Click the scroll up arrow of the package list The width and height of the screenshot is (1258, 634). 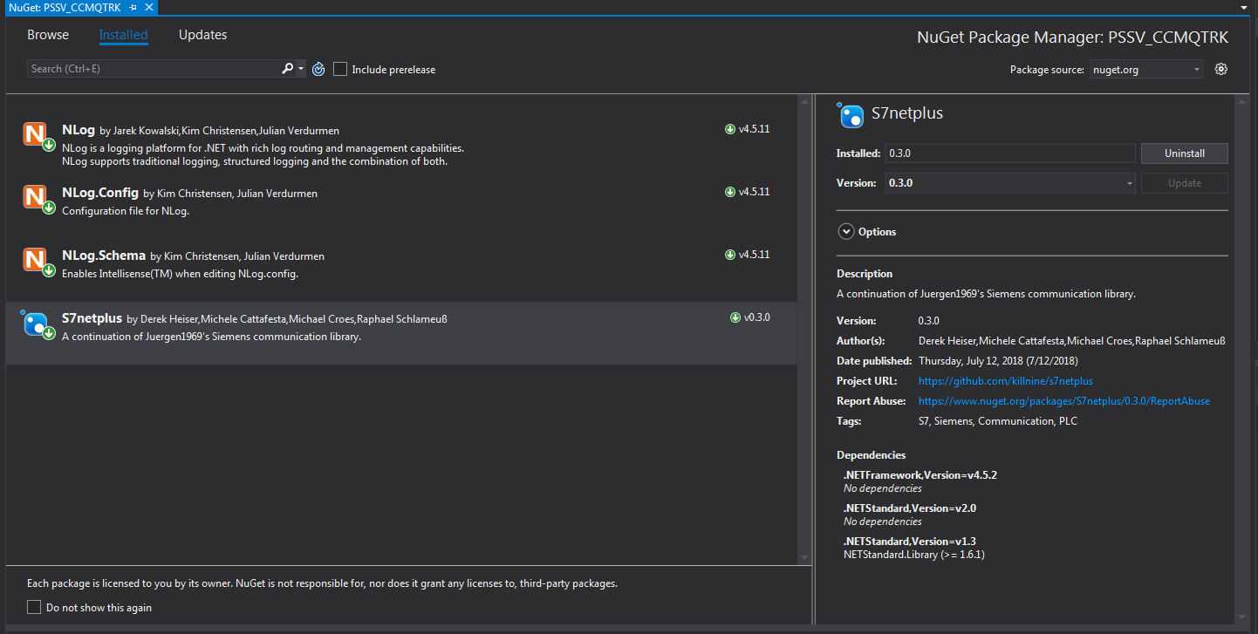click(x=804, y=102)
